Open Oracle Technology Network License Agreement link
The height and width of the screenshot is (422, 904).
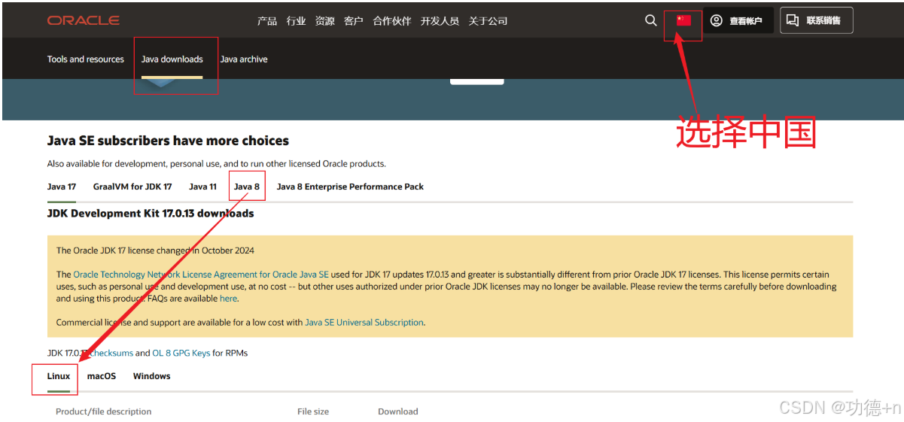point(201,275)
